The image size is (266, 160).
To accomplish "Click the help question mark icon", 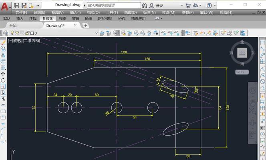I will pos(209,6).
